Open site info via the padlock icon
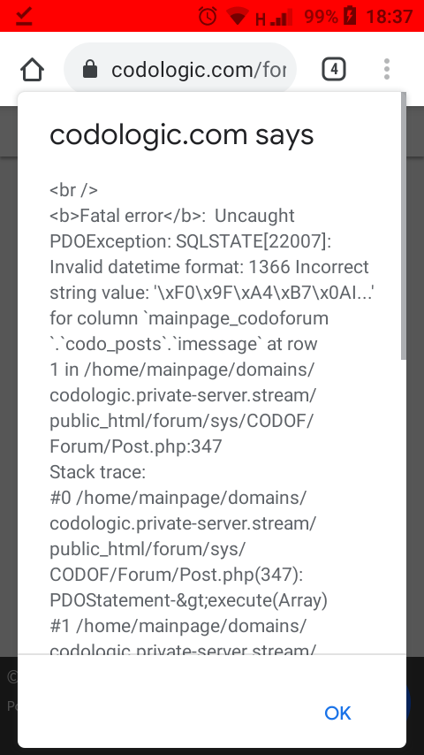The width and height of the screenshot is (424, 755). pyautogui.click(x=90, y=69)
